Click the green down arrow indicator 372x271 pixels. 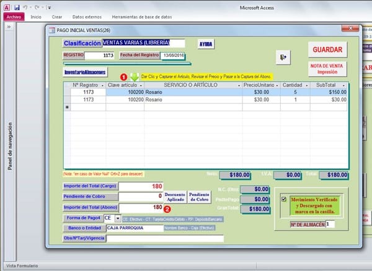133,76
